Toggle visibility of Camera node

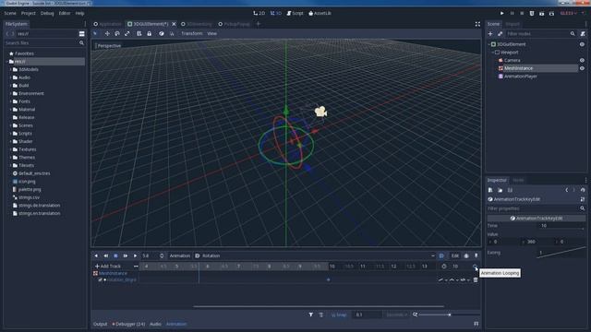582,60
